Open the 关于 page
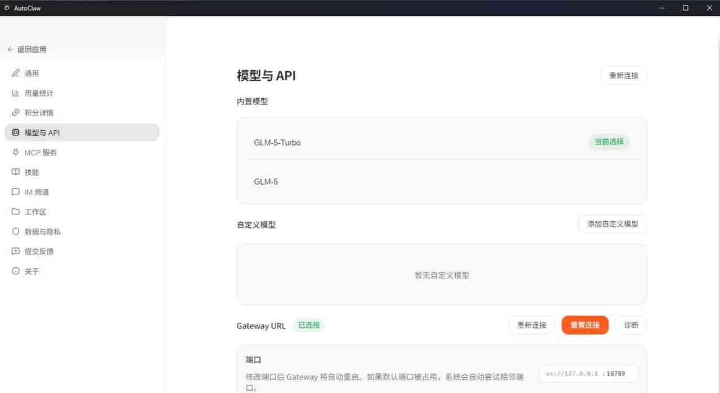The image size is (720, 393). (82, 271)
